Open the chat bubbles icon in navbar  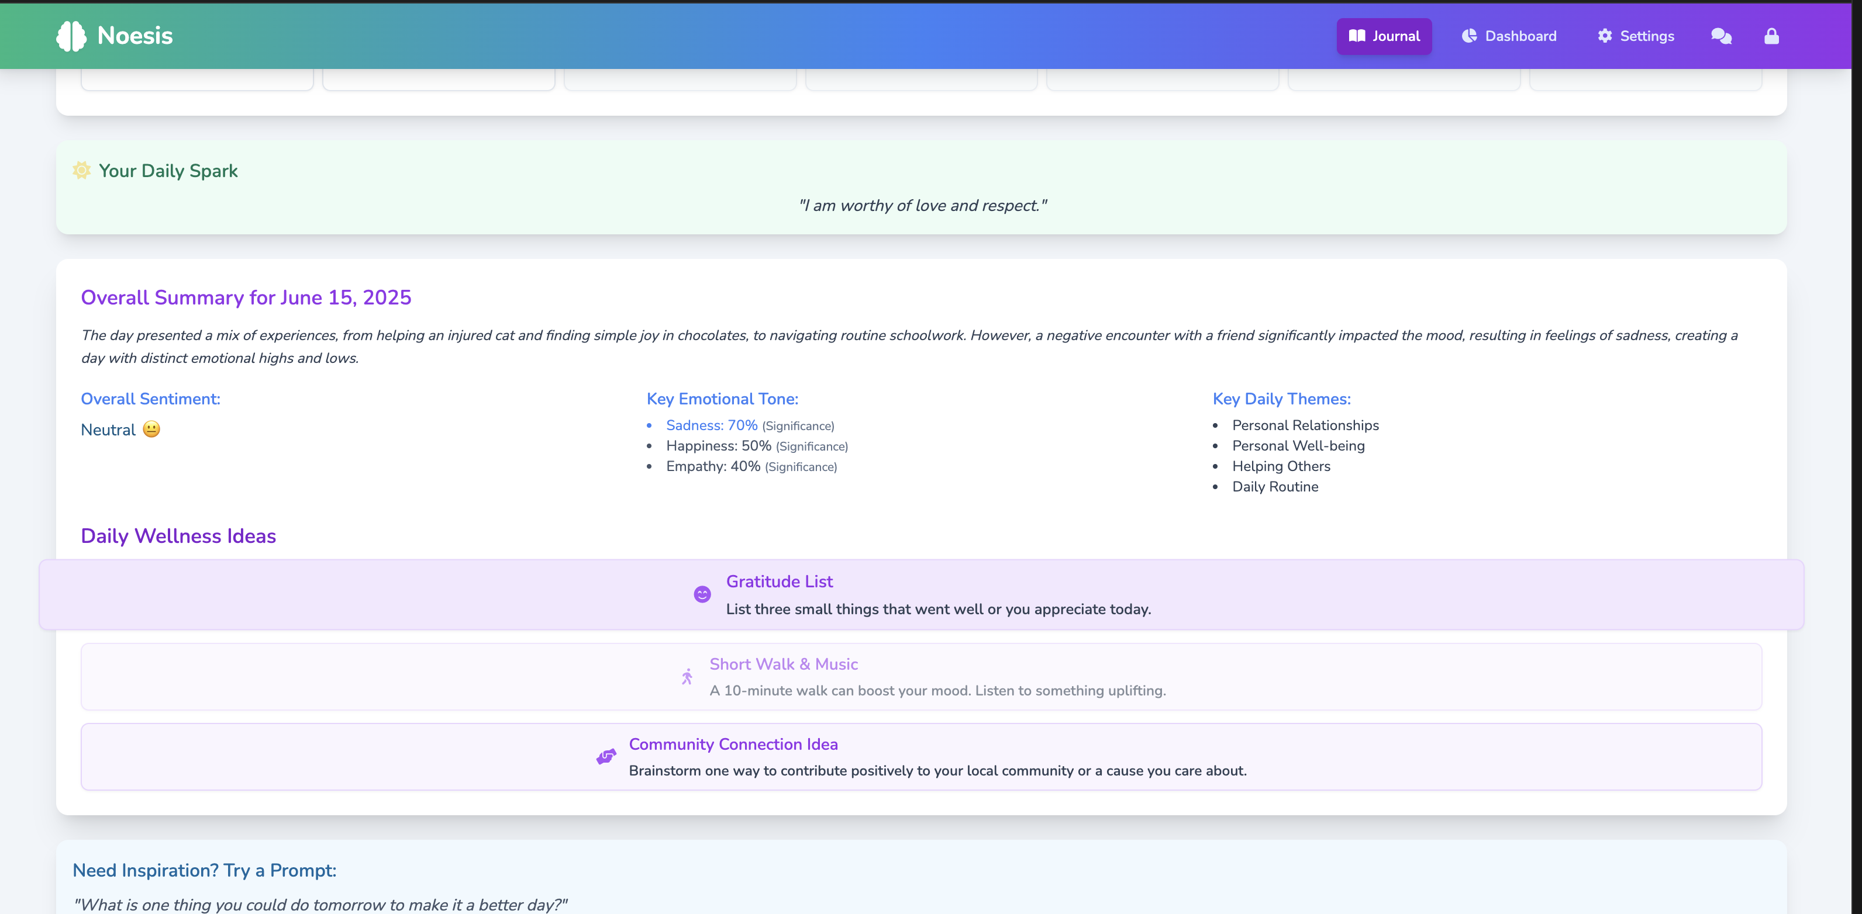pyautogui.click(x=1720, y=36)
